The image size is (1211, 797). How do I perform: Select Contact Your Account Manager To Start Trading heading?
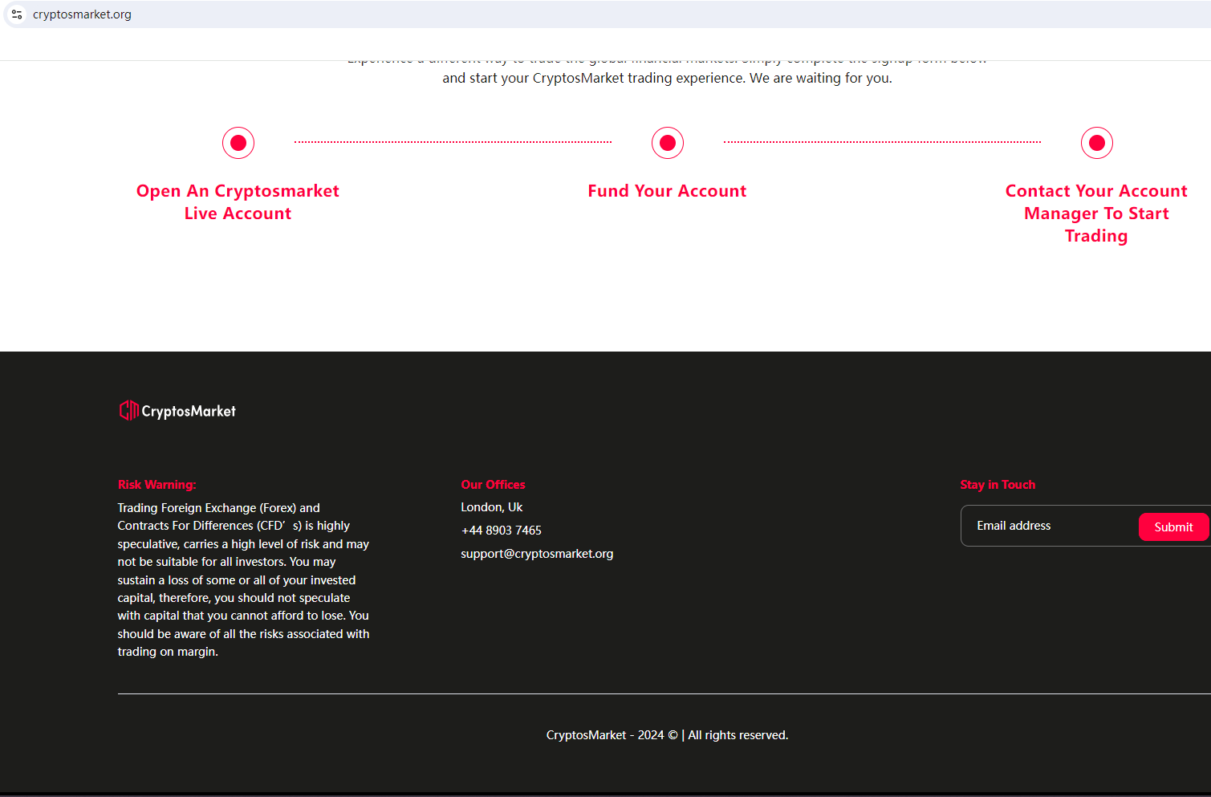1097,213
